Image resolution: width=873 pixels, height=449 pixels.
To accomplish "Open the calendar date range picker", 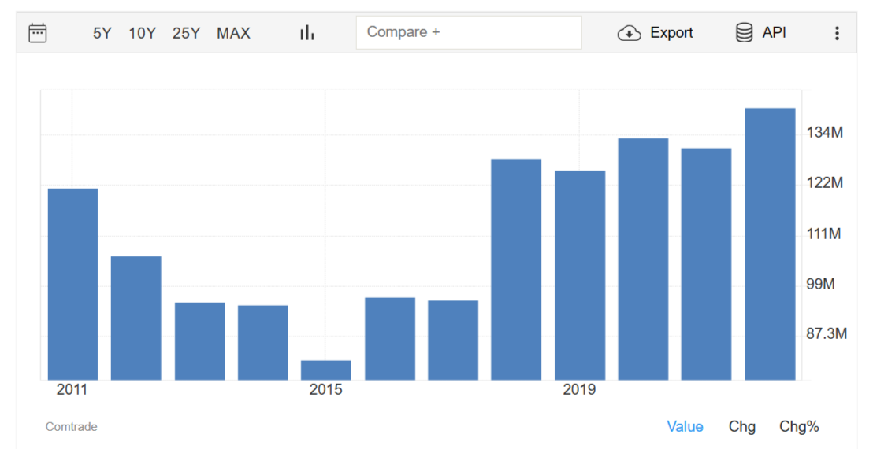I will point(37,33).
